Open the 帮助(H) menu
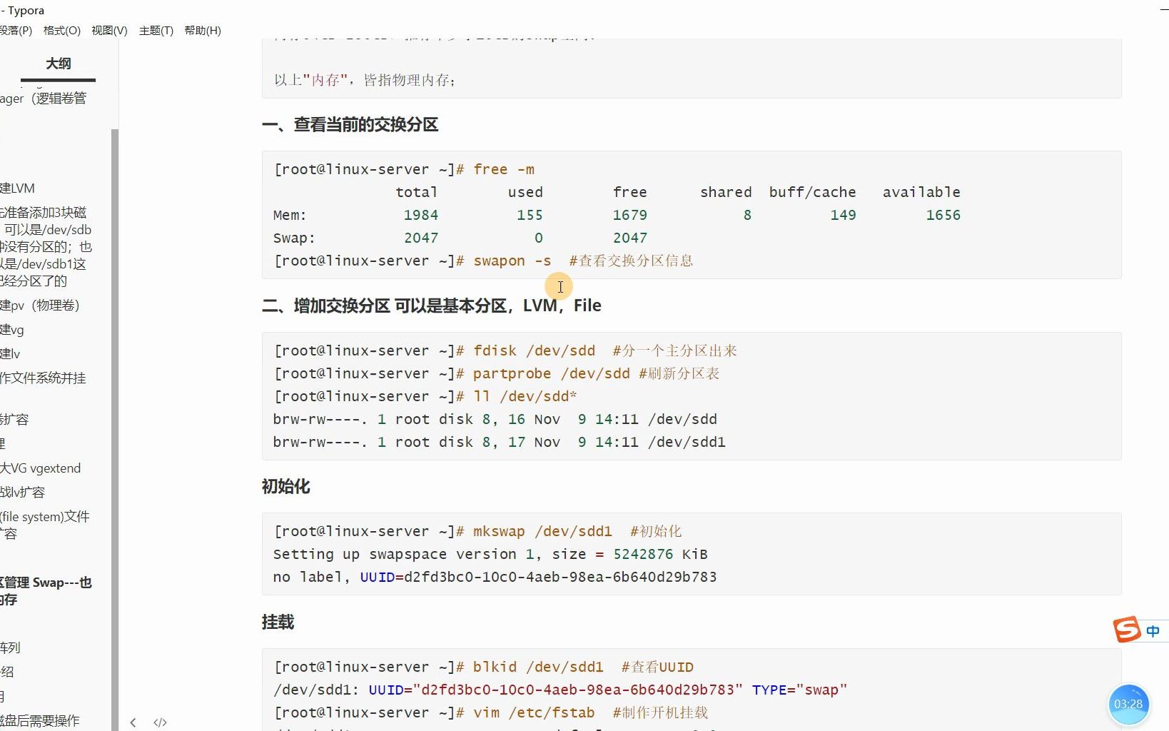Viewport: 1169px width, 731px height. (x=203, y=30)
